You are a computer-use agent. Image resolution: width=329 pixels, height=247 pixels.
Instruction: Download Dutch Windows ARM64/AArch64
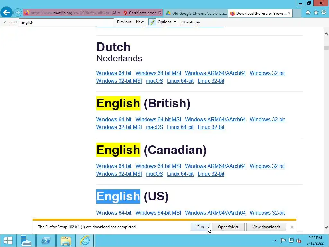[x=215, y=73]
